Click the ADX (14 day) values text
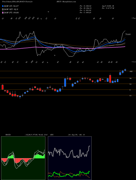The height and width of the screenshot is (180, 136). pyautogui.click(x=76, y=135)
